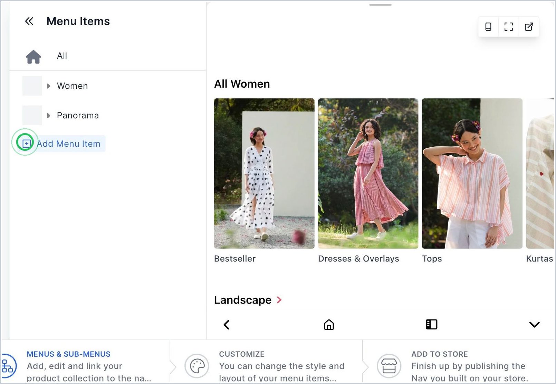Select the All menu row

click(108, 56)
